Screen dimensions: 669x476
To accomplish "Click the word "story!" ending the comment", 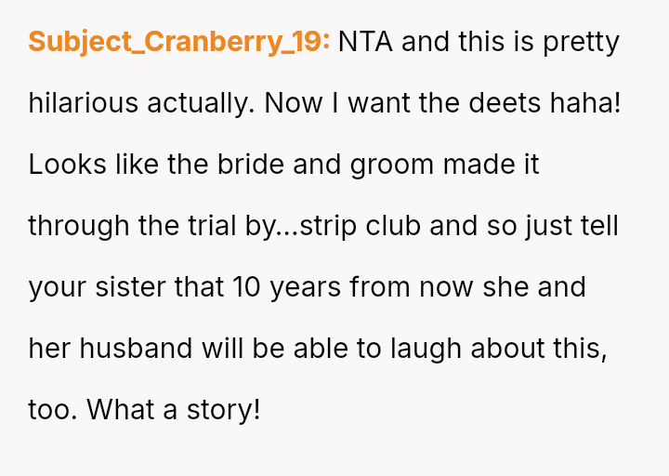I will [224, 411].
